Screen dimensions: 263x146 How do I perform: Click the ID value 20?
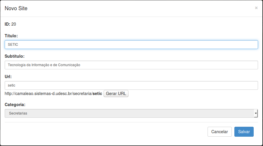click(14, 24)
